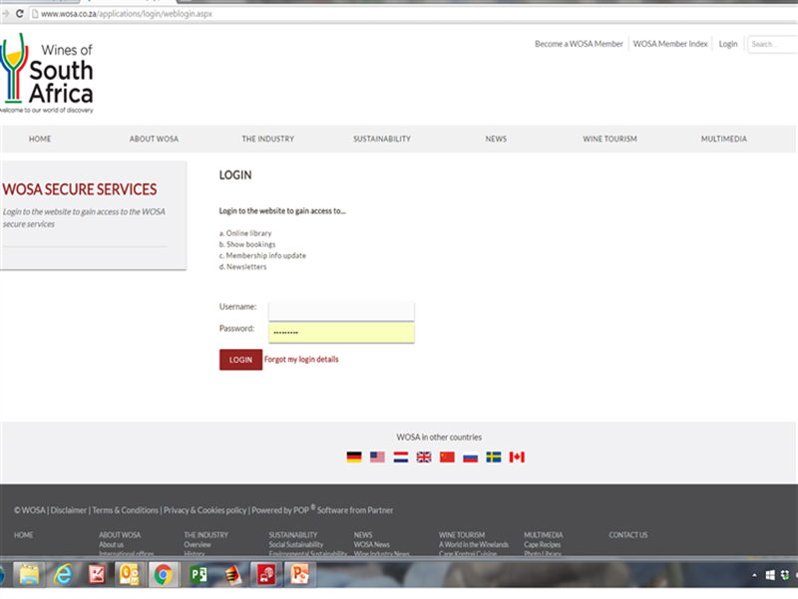Open the Terms & Conditions footer link

(x=126, y=510)
